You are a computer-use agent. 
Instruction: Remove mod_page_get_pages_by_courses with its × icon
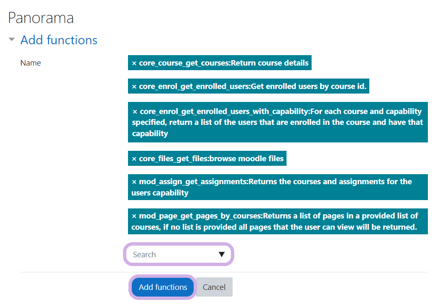[x=134, y=216]
